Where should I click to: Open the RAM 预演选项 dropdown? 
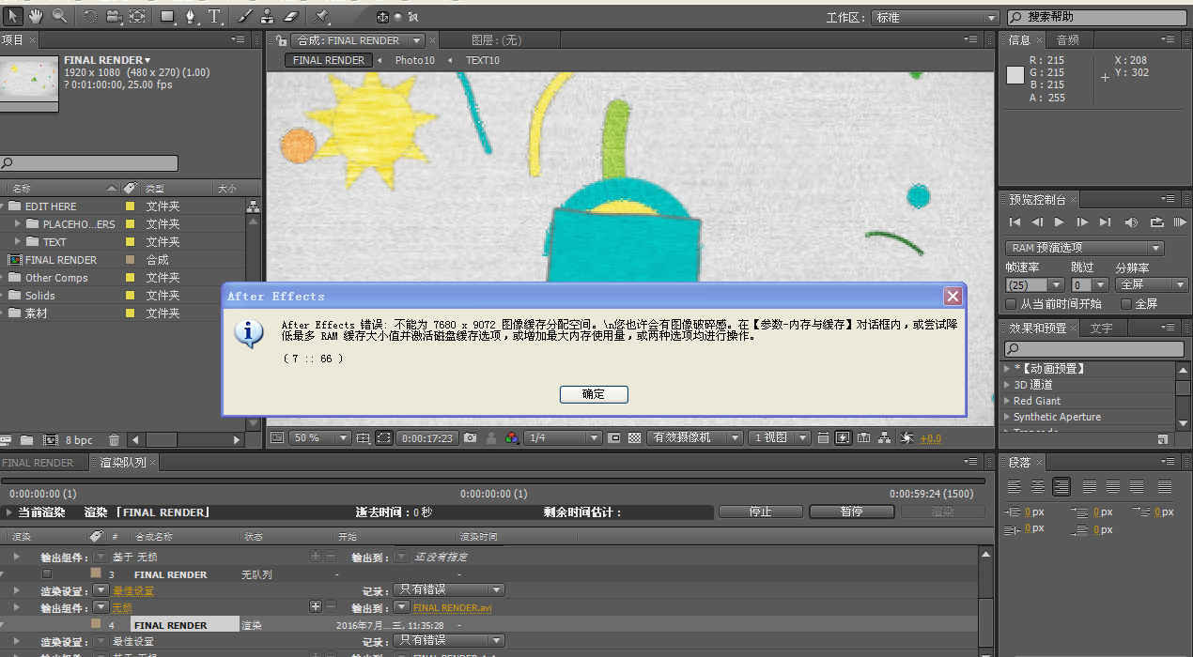pyautogui.click(x=1085, y=248)
